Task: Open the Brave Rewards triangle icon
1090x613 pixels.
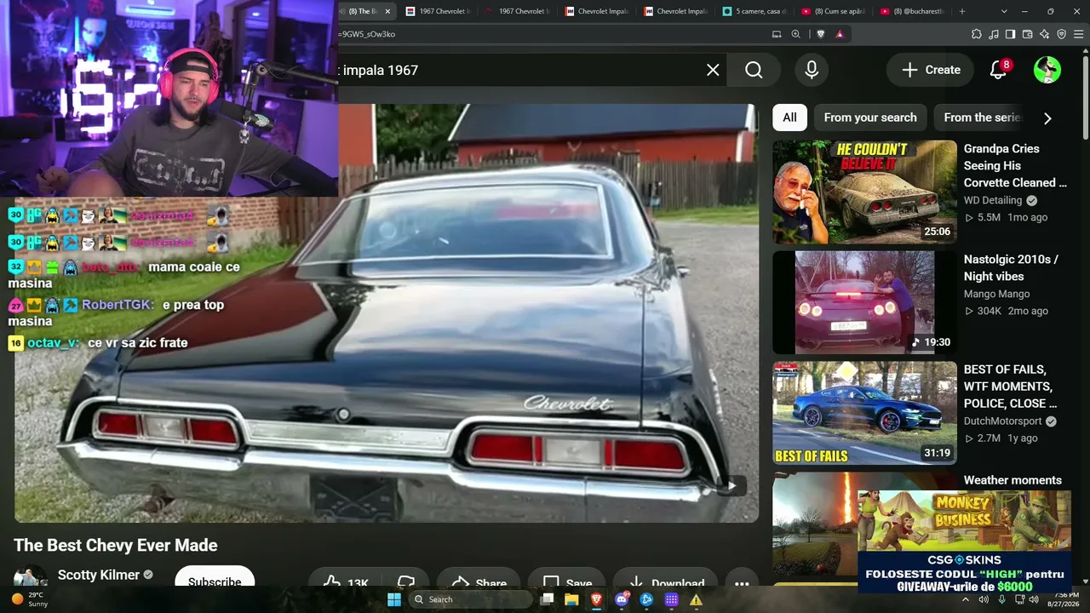Action: [840, 34]
